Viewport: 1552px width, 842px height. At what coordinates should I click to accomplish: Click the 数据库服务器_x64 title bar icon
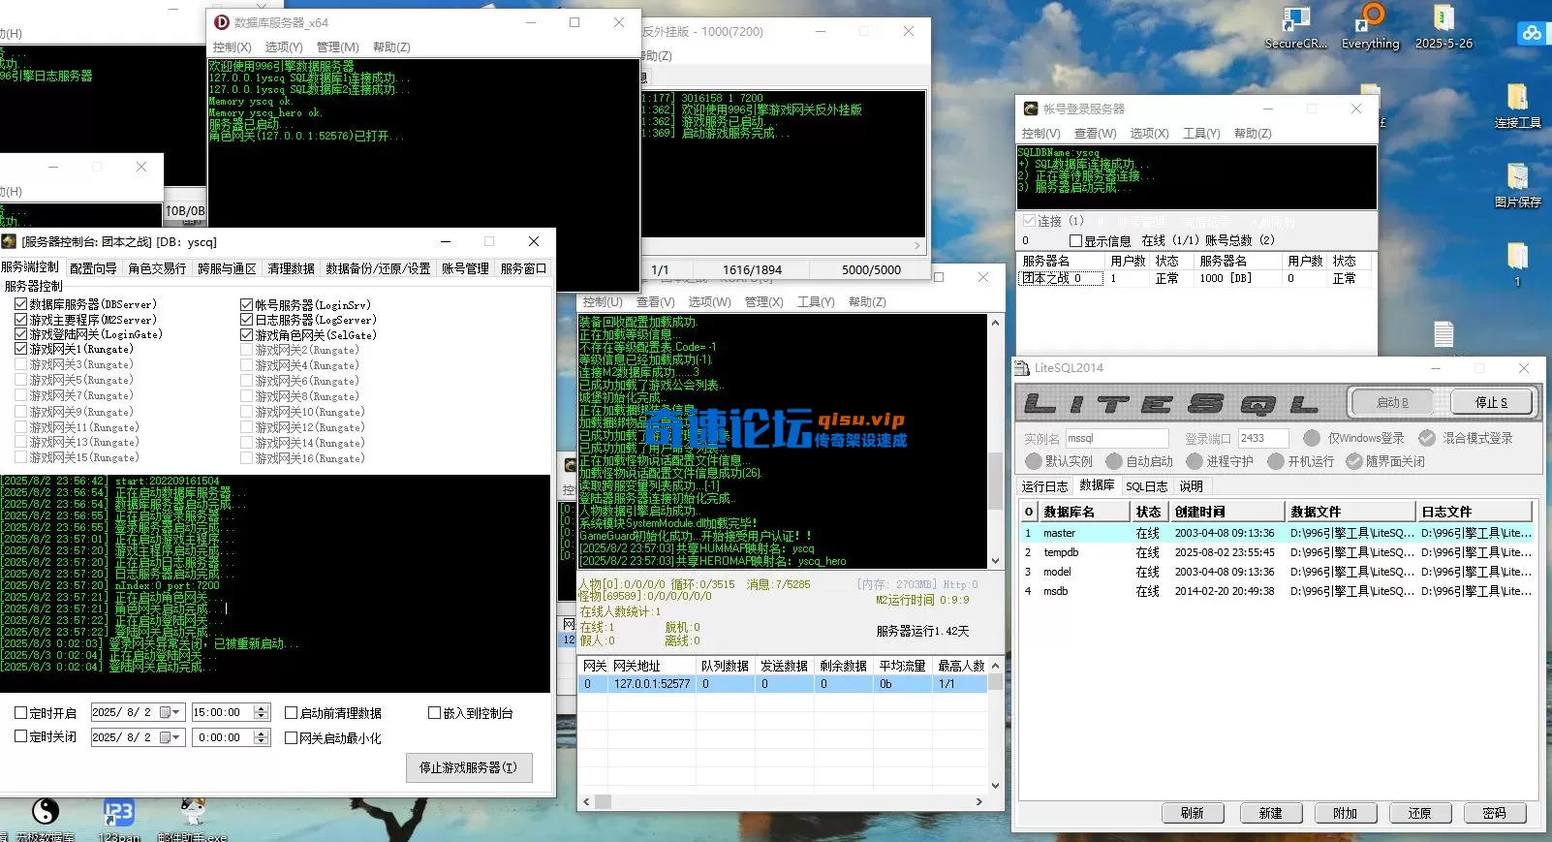221,22
